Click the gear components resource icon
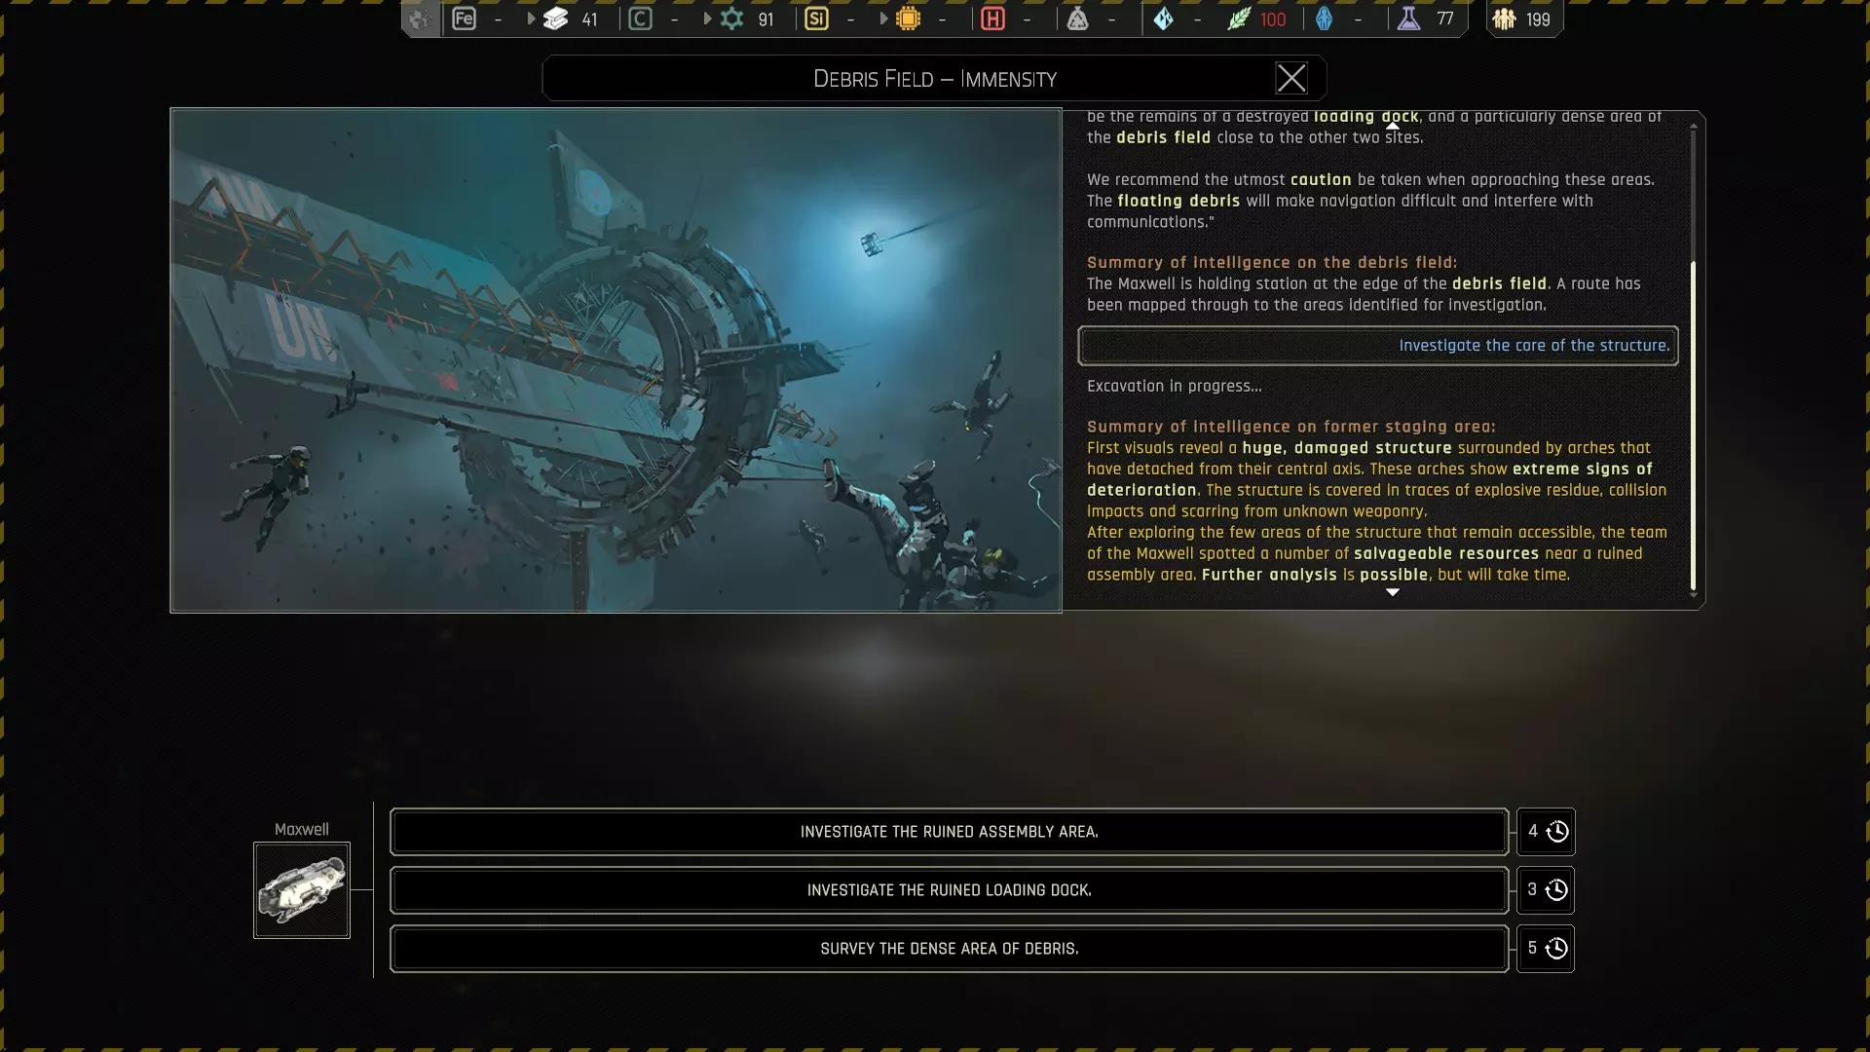The width and height of the screenshot is (1870, 1052). [732, 19]
